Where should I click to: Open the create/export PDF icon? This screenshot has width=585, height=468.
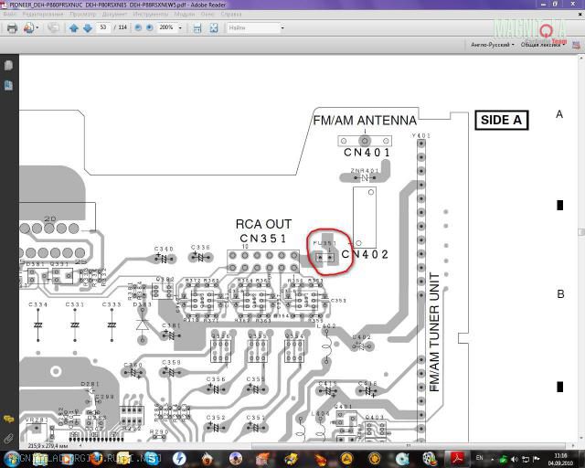tap(28, 28)
